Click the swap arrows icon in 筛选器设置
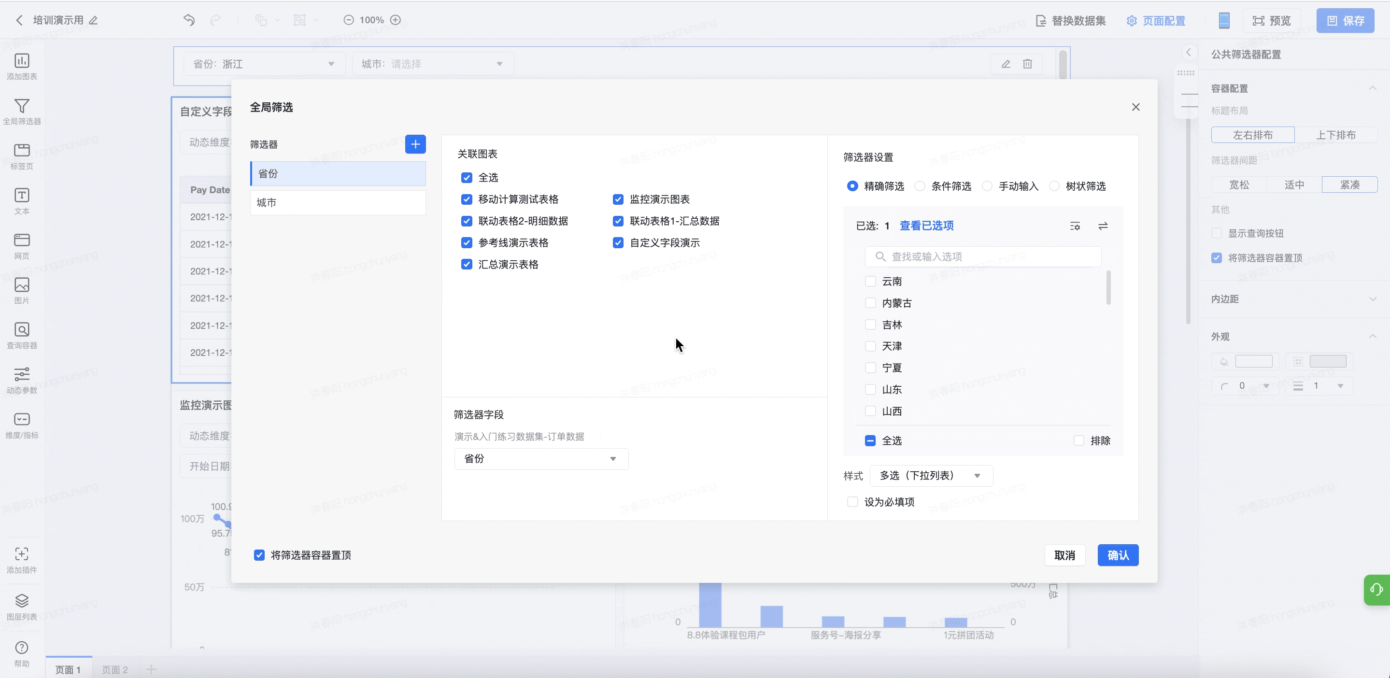The width and height of the screenshot is (1390, 678). pyautogui.click(x=1103, y=226)
